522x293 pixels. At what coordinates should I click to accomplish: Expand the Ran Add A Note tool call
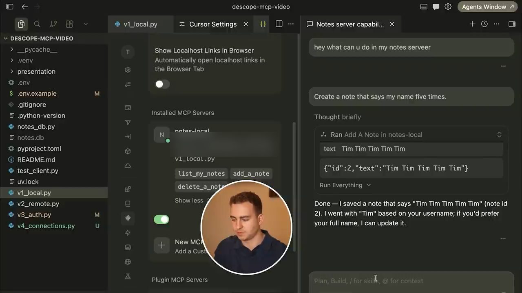tap(499, 134)
